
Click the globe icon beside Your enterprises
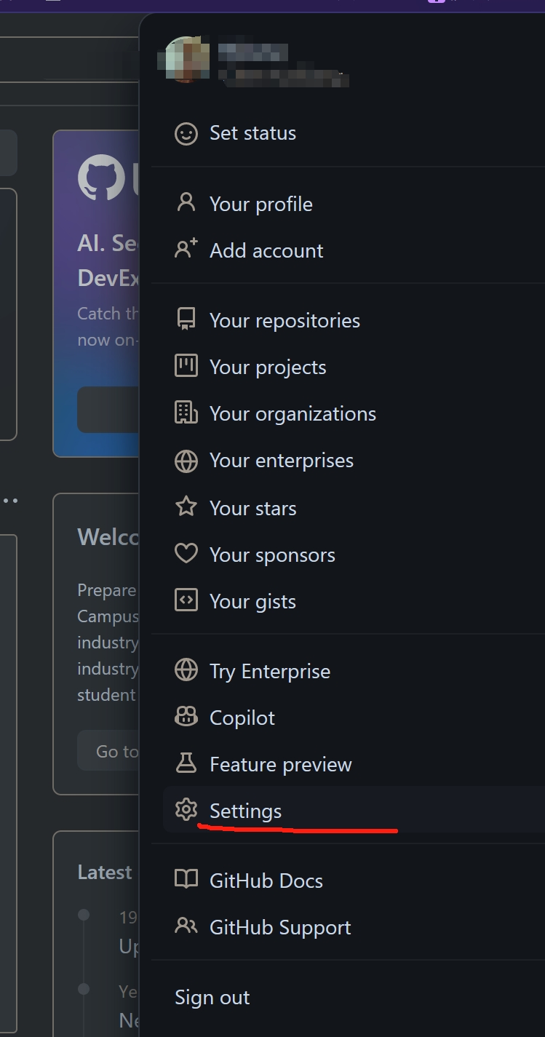(x=186, y=461)
